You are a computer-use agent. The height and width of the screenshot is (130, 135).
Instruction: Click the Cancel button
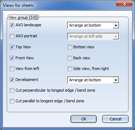[115, 119]
